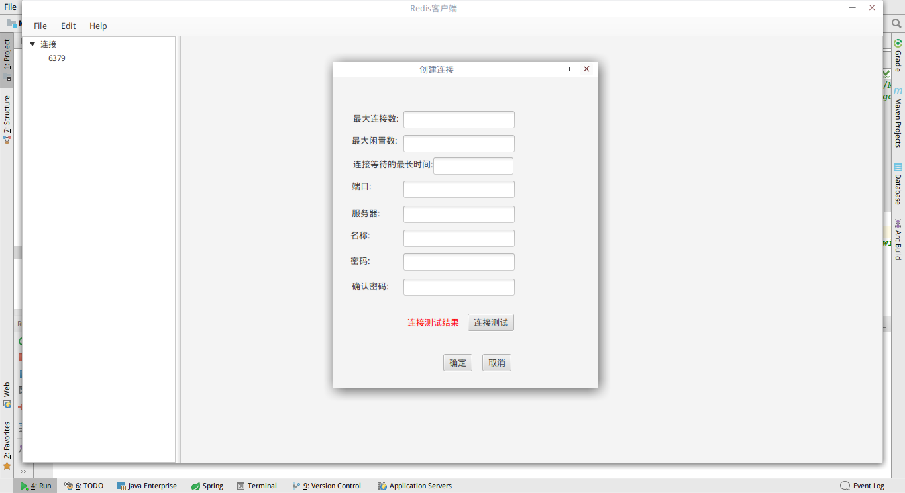Screen dimensions: 905x493
Task: Open the IDE Web tool window
Action: (x=7, y=394)
